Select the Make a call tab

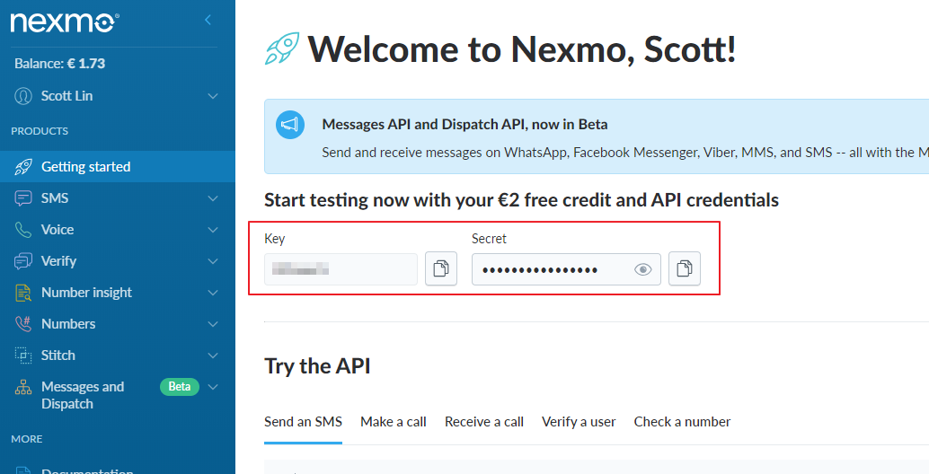point(394,422)
